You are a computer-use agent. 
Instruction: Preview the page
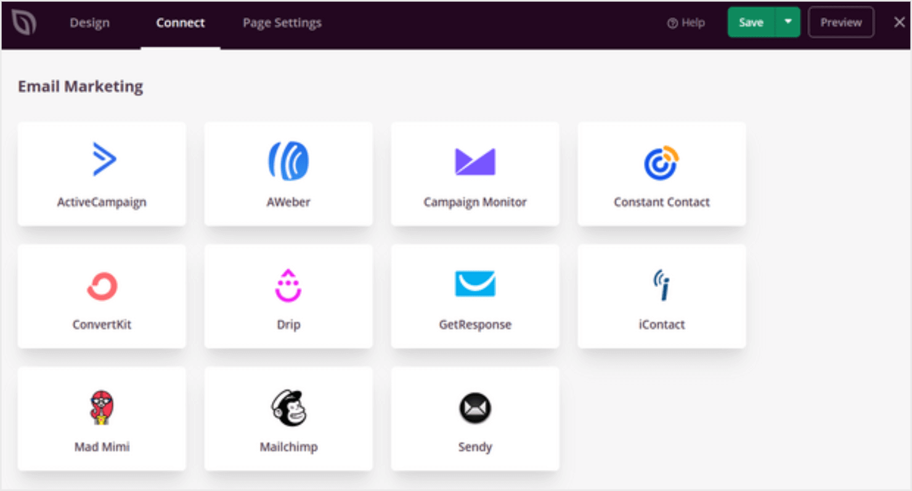[841, 22]
